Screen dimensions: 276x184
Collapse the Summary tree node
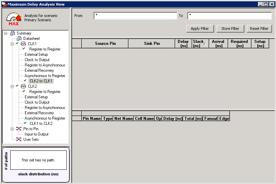tap(5, 33)
